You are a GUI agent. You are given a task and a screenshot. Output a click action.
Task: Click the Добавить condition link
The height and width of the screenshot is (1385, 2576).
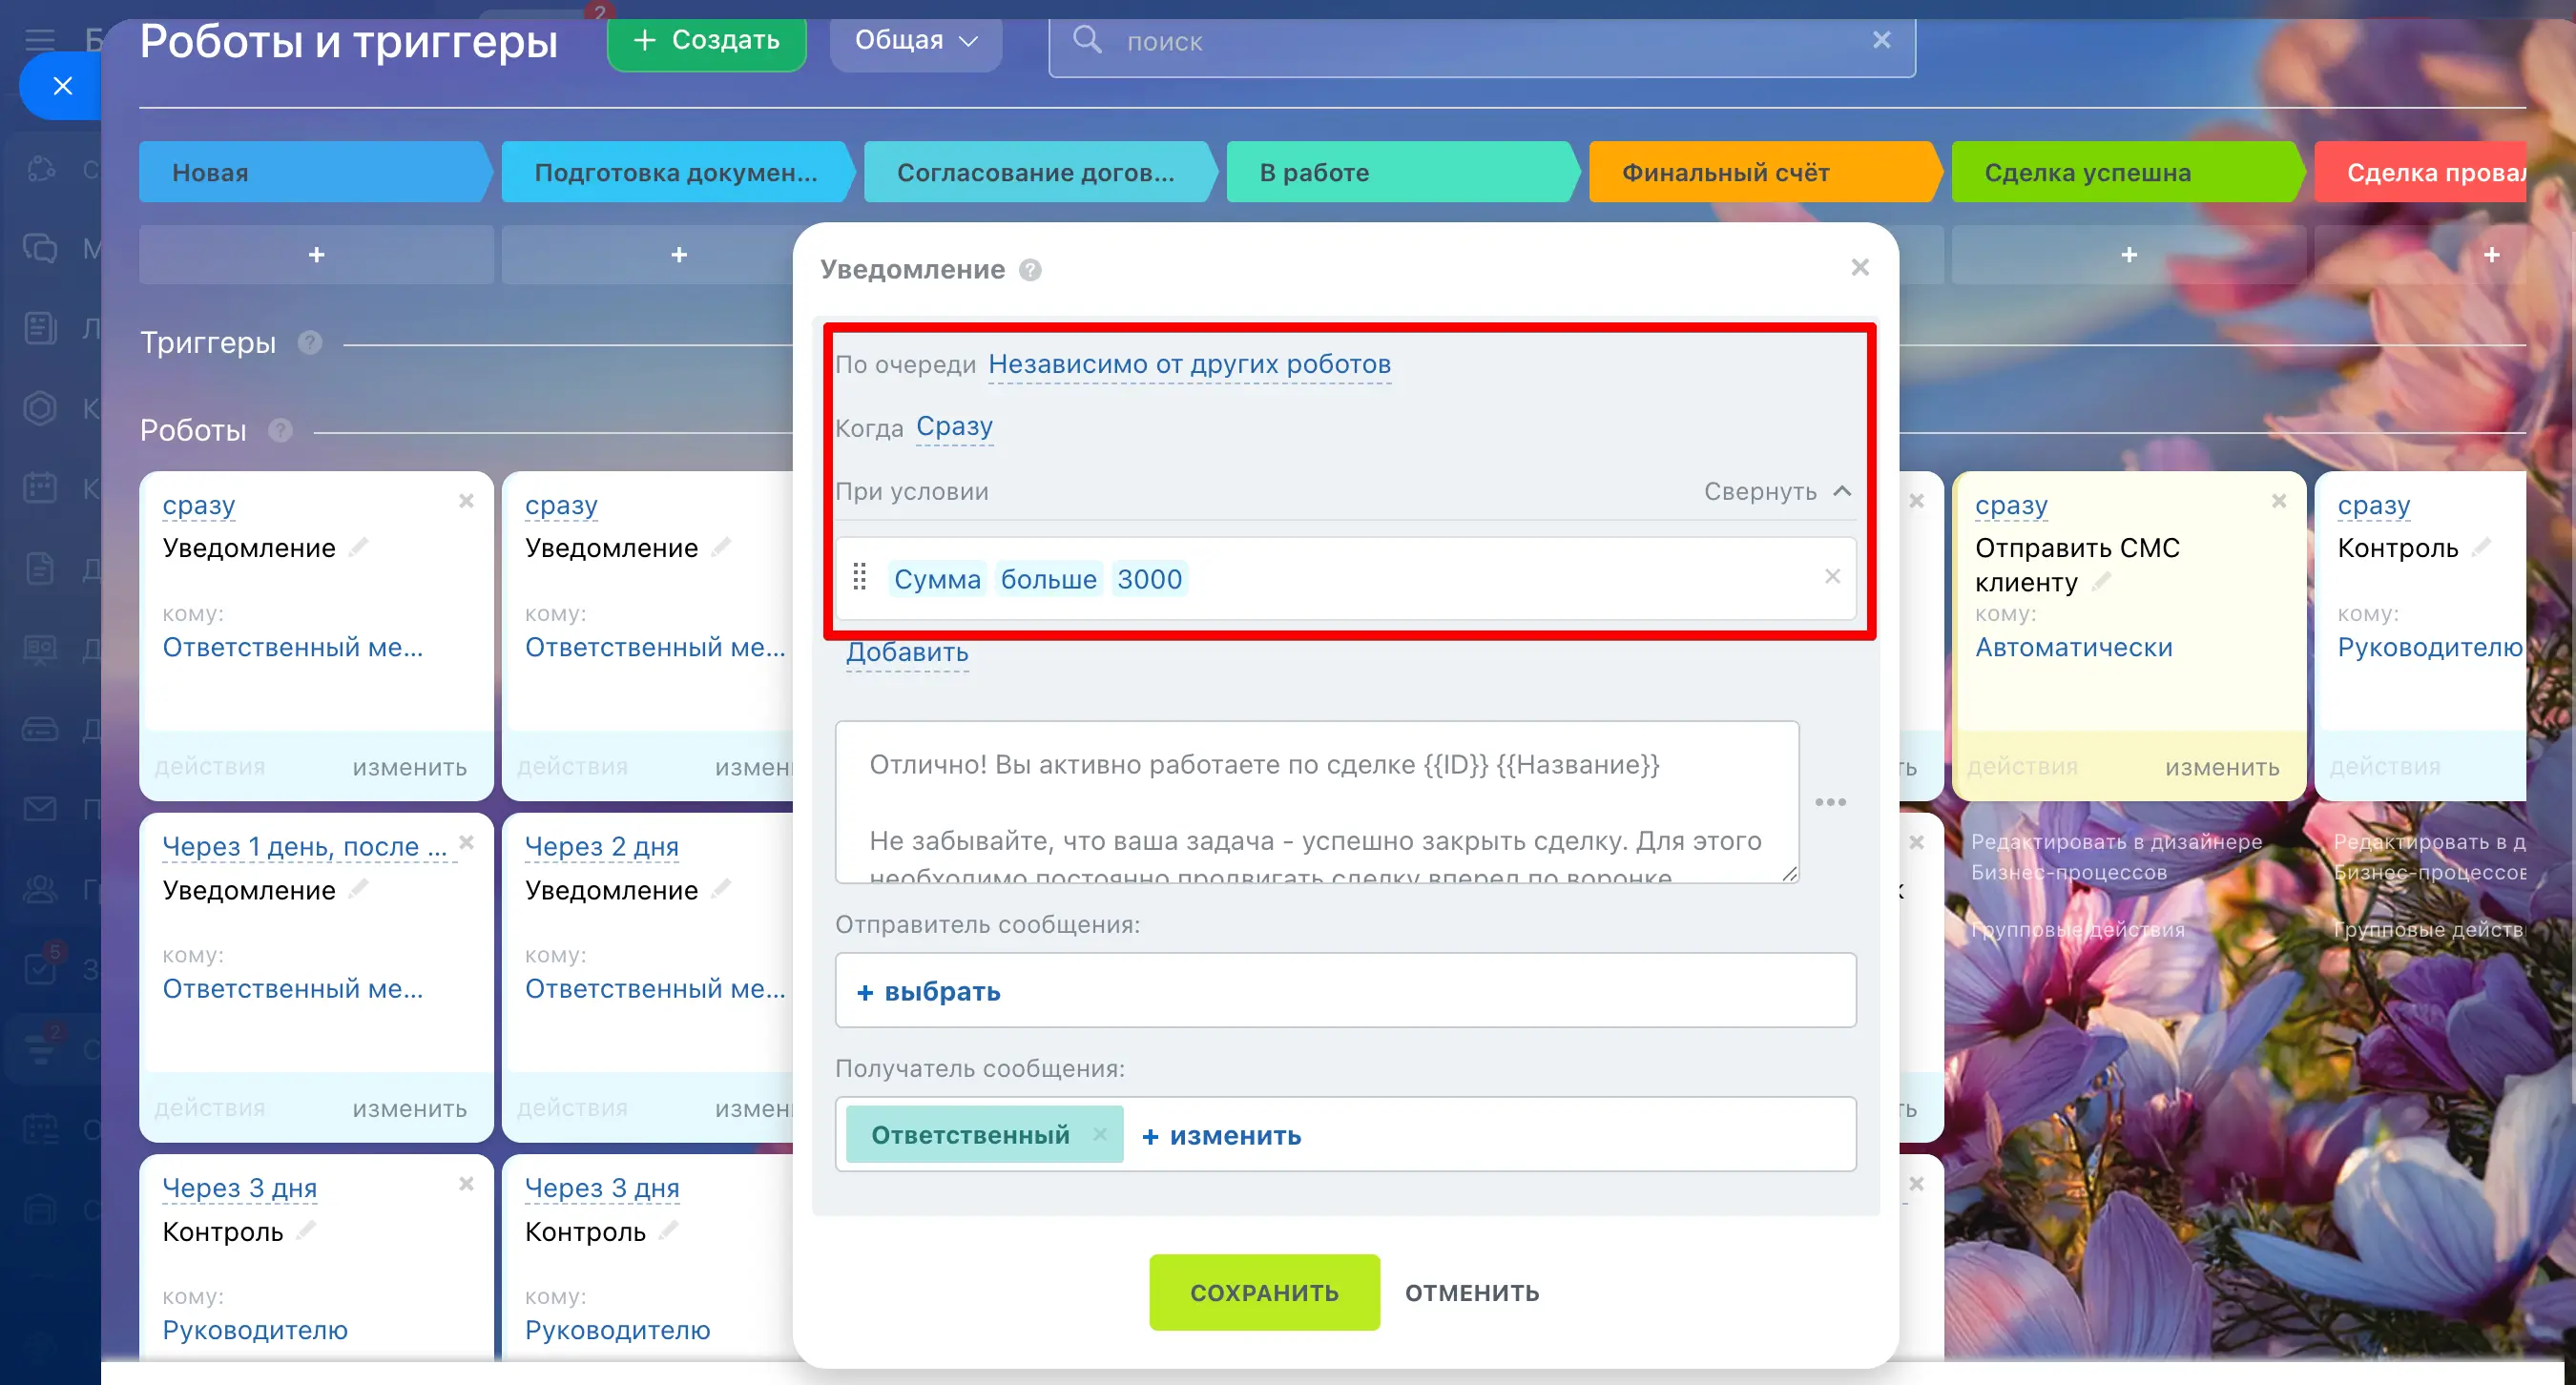click(x=907, y=652)
